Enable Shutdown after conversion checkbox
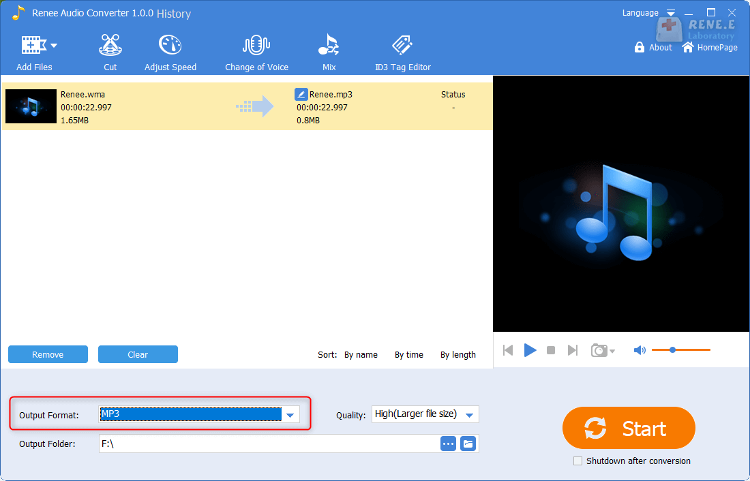The image size is (750, 481). (x=578, y=461)
